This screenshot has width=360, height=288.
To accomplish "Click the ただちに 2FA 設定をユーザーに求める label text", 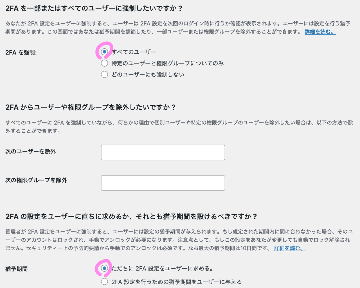I will (162, 269).
